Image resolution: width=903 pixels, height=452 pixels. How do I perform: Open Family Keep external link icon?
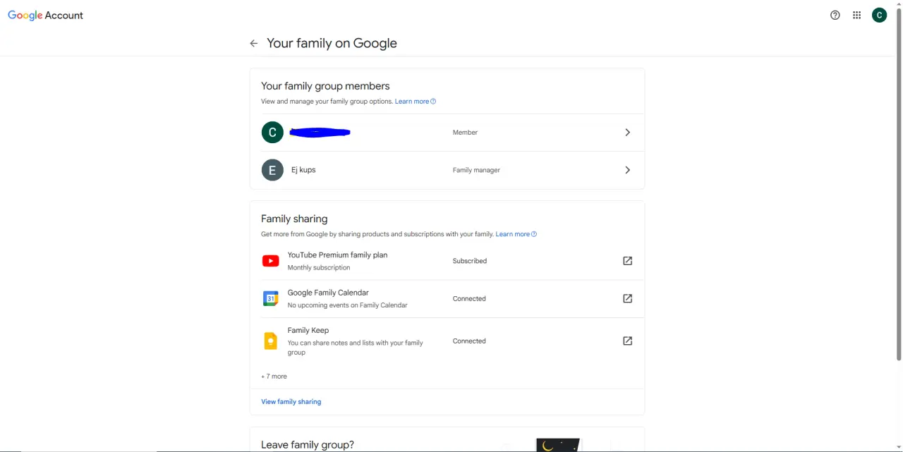coord(627,341)
